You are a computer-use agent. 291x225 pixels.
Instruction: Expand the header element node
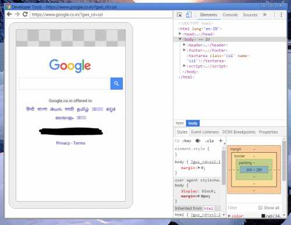(184, 45)
